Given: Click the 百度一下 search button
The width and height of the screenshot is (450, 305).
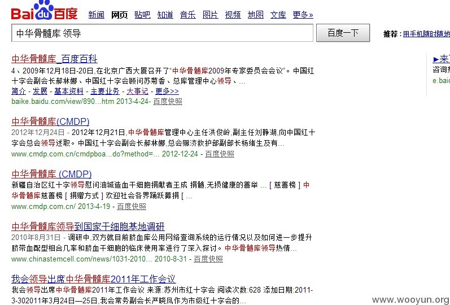Looking at the screenshot, I should 343,33.
